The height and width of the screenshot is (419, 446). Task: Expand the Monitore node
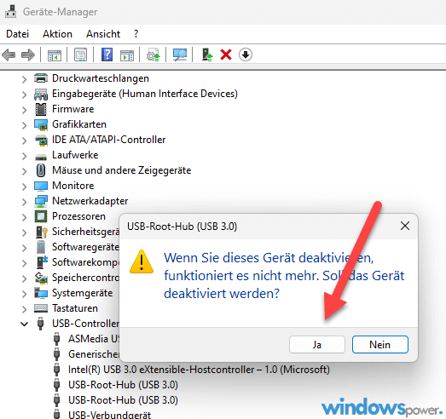(24, 187)
